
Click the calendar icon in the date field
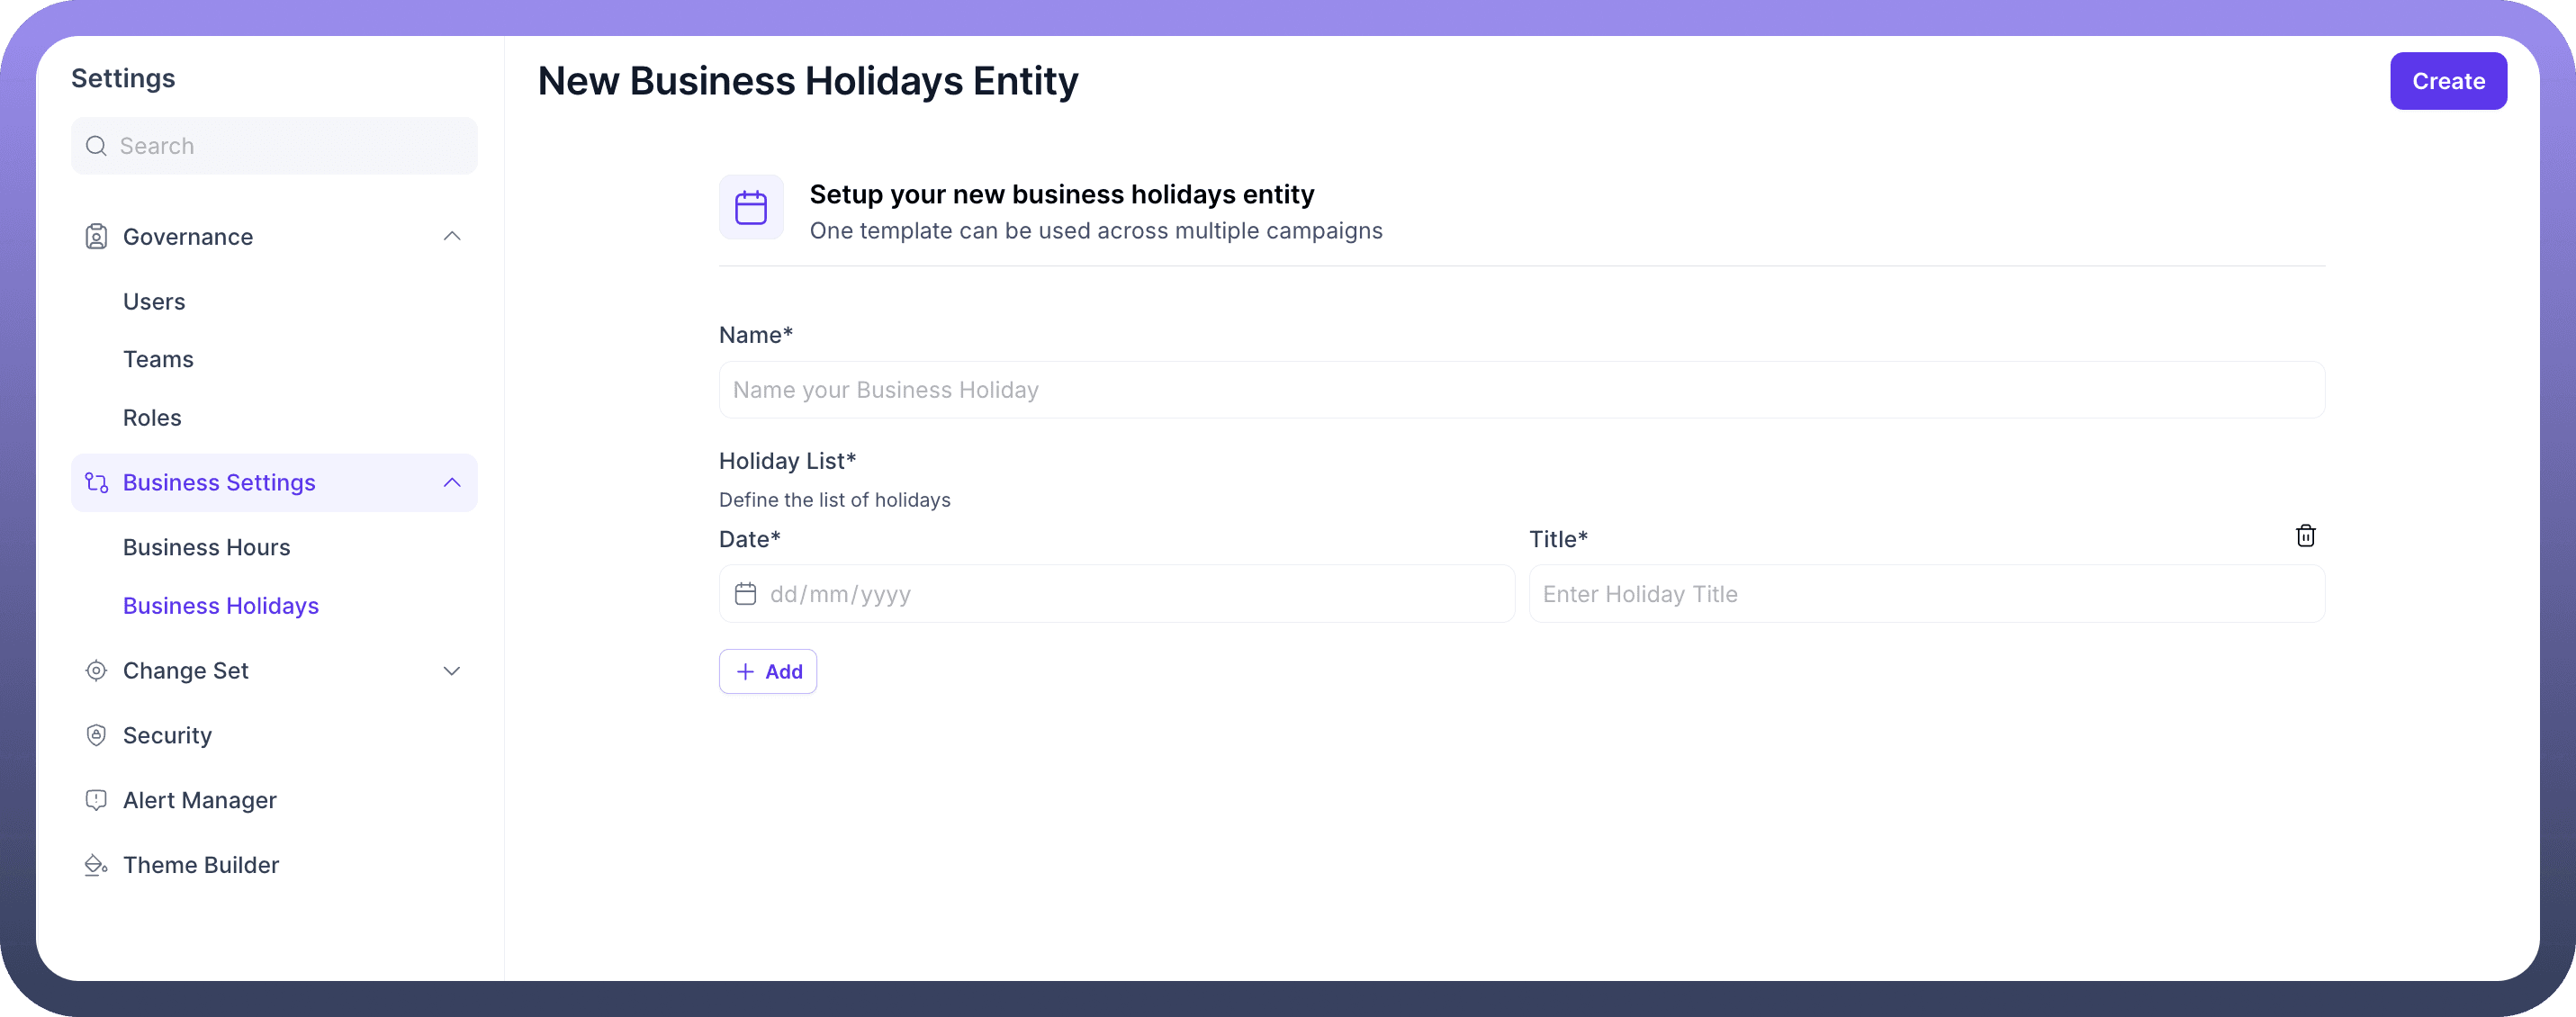(745, 594)
